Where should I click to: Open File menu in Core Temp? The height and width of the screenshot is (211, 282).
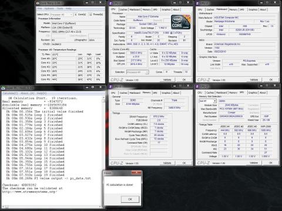point(39,9)
